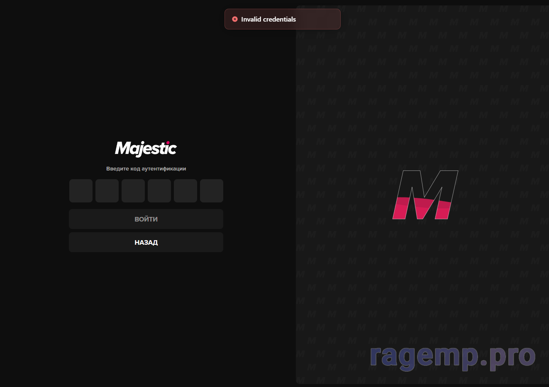Click the empty right side of the toast

(318, 19)
